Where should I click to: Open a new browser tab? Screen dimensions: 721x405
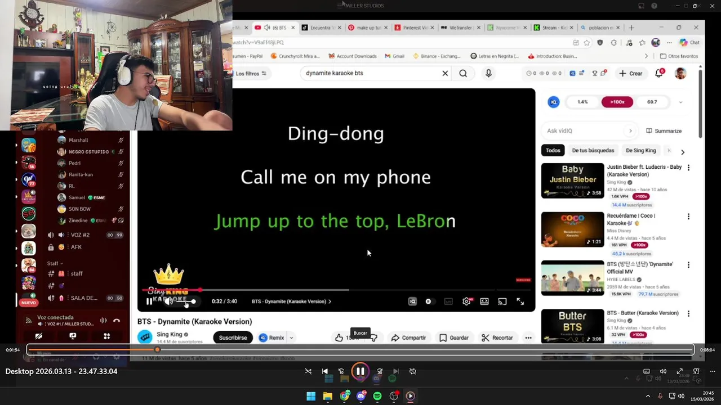coord(631,28)
